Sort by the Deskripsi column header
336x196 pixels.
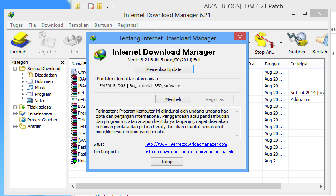(x=306, y=64)
